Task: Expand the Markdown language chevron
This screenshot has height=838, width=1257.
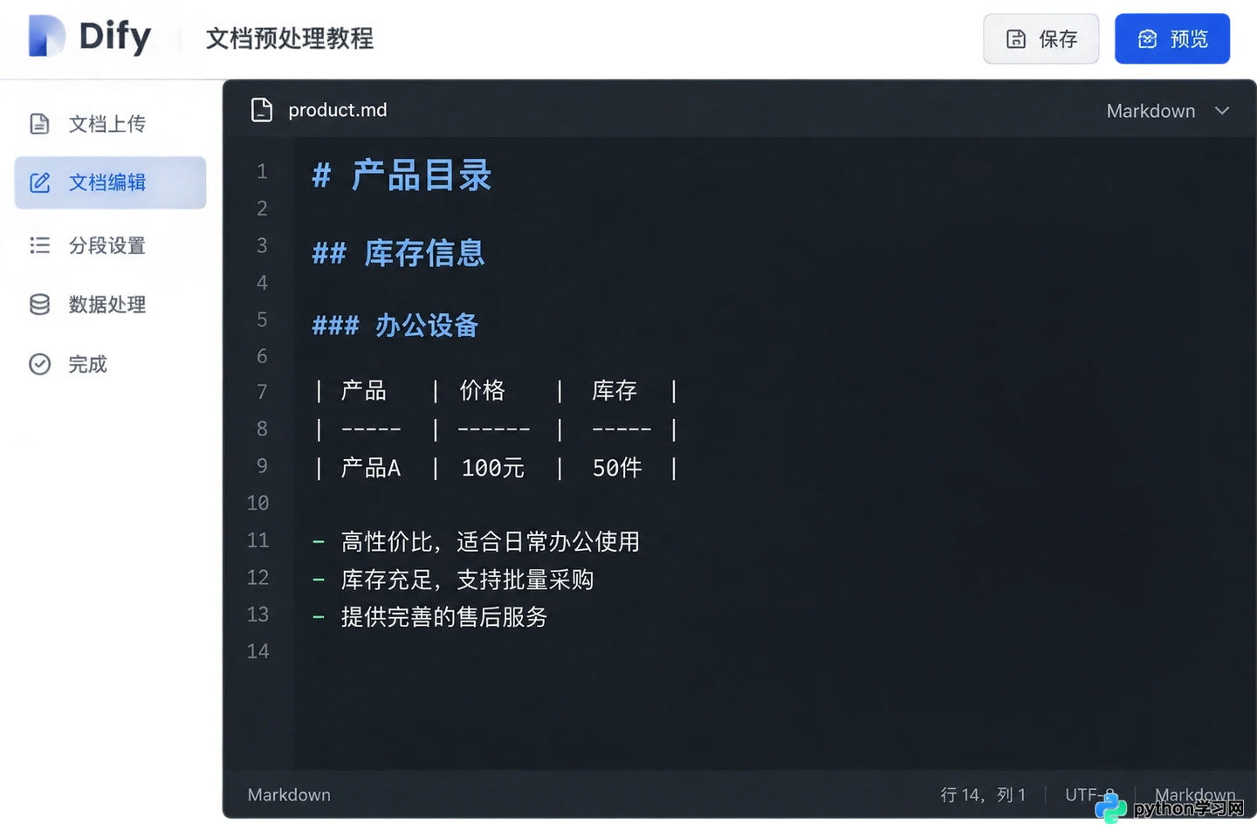Action: pos(1222,111)
